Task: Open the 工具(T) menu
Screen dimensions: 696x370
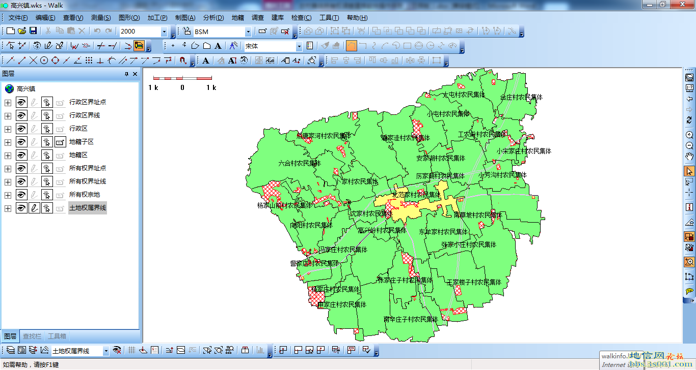Action: coord(329,18)
